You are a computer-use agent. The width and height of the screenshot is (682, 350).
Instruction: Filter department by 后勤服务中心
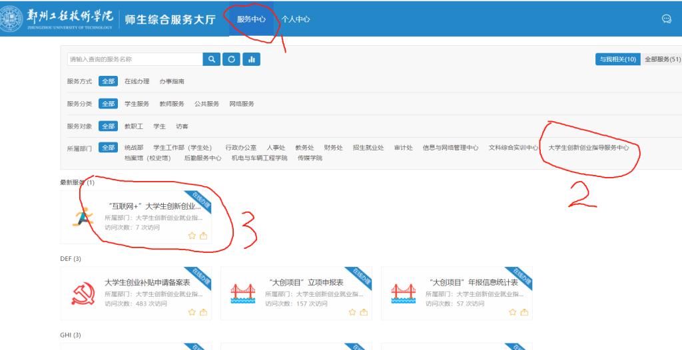[202, 158]
